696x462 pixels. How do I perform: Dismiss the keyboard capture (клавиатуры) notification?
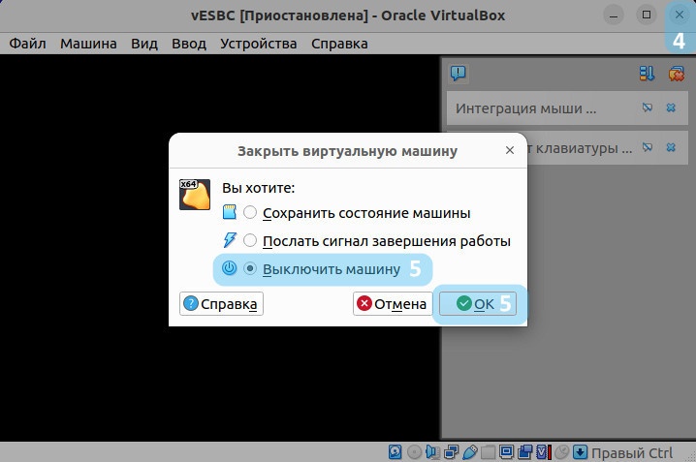(671, 147)
